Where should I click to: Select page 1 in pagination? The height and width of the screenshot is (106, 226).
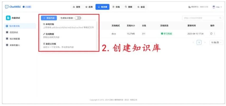[x=199, y=43]
